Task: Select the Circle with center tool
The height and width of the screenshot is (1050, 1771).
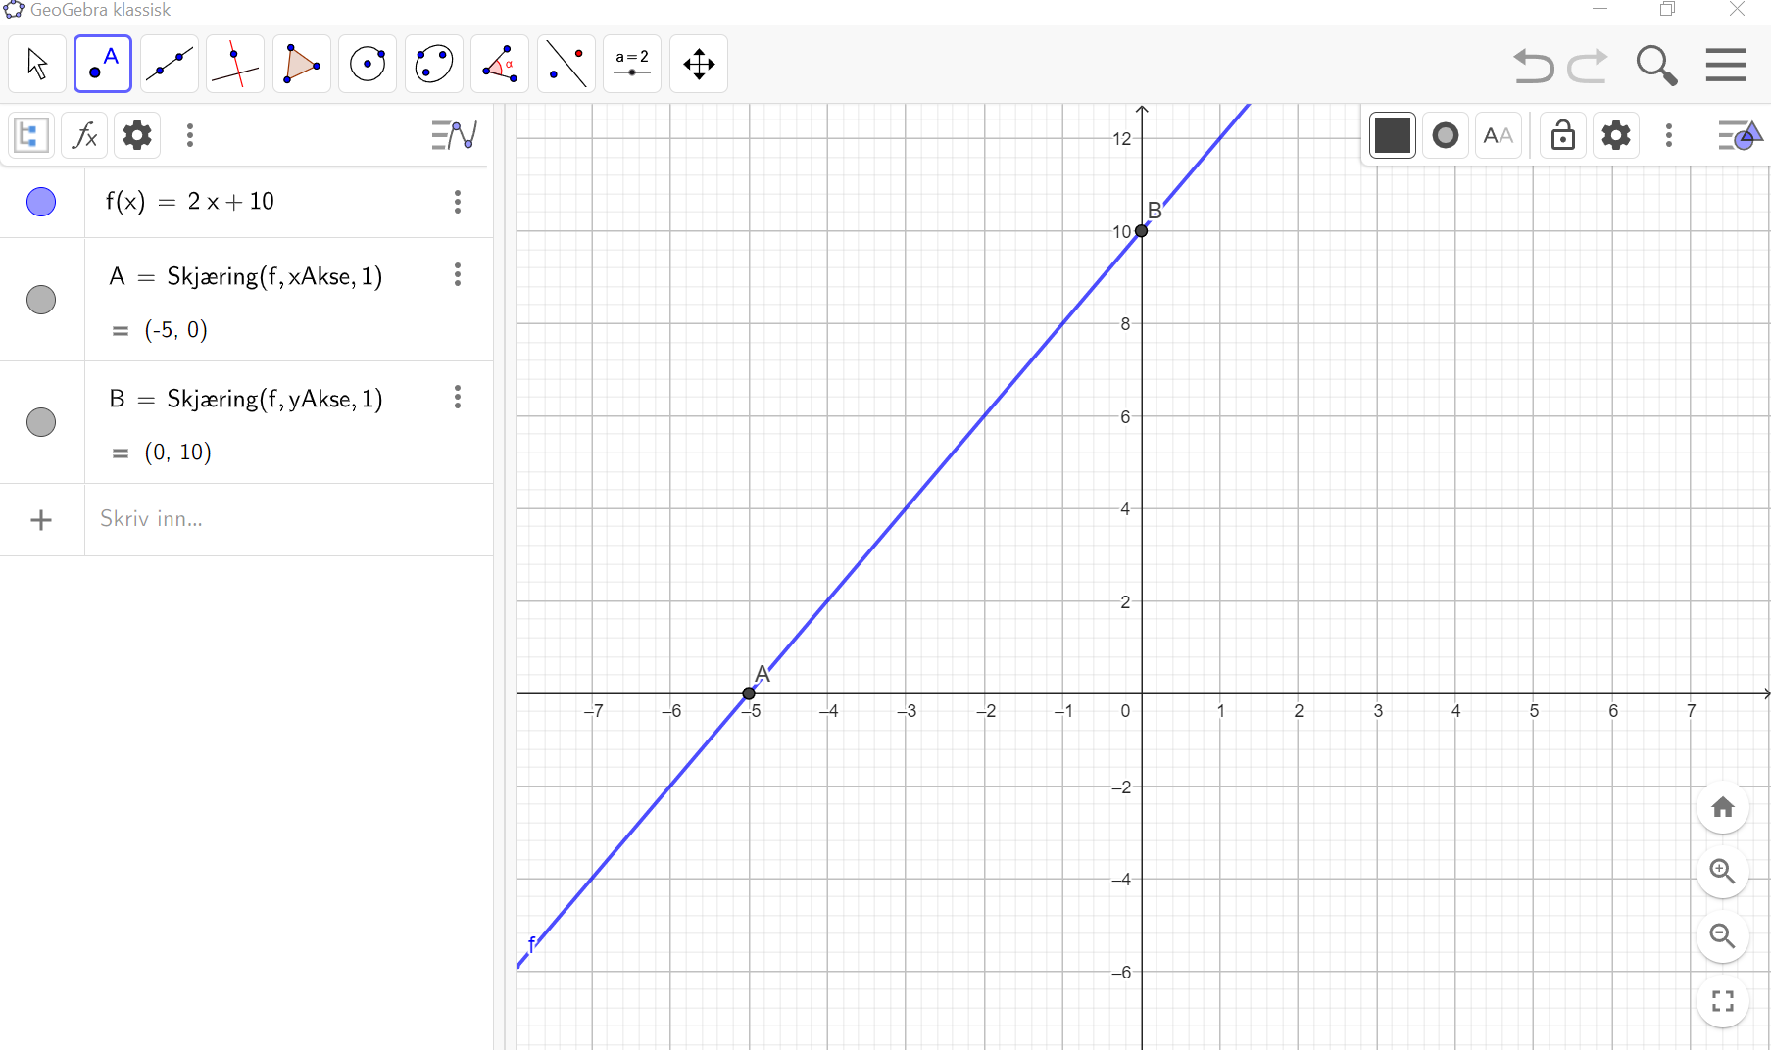Action: click(368, 64)
